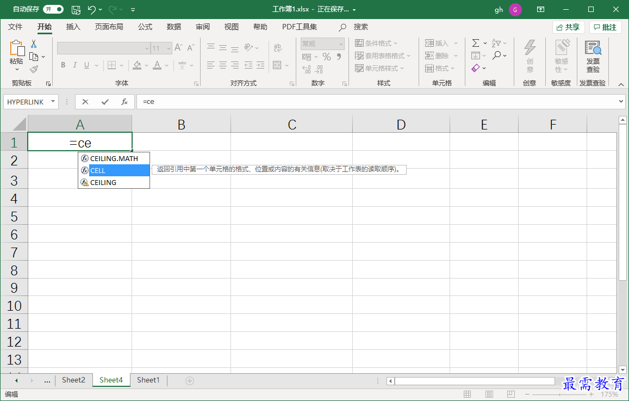Toggle Underline formatting

pyautogui.click(x=86, y=65)
